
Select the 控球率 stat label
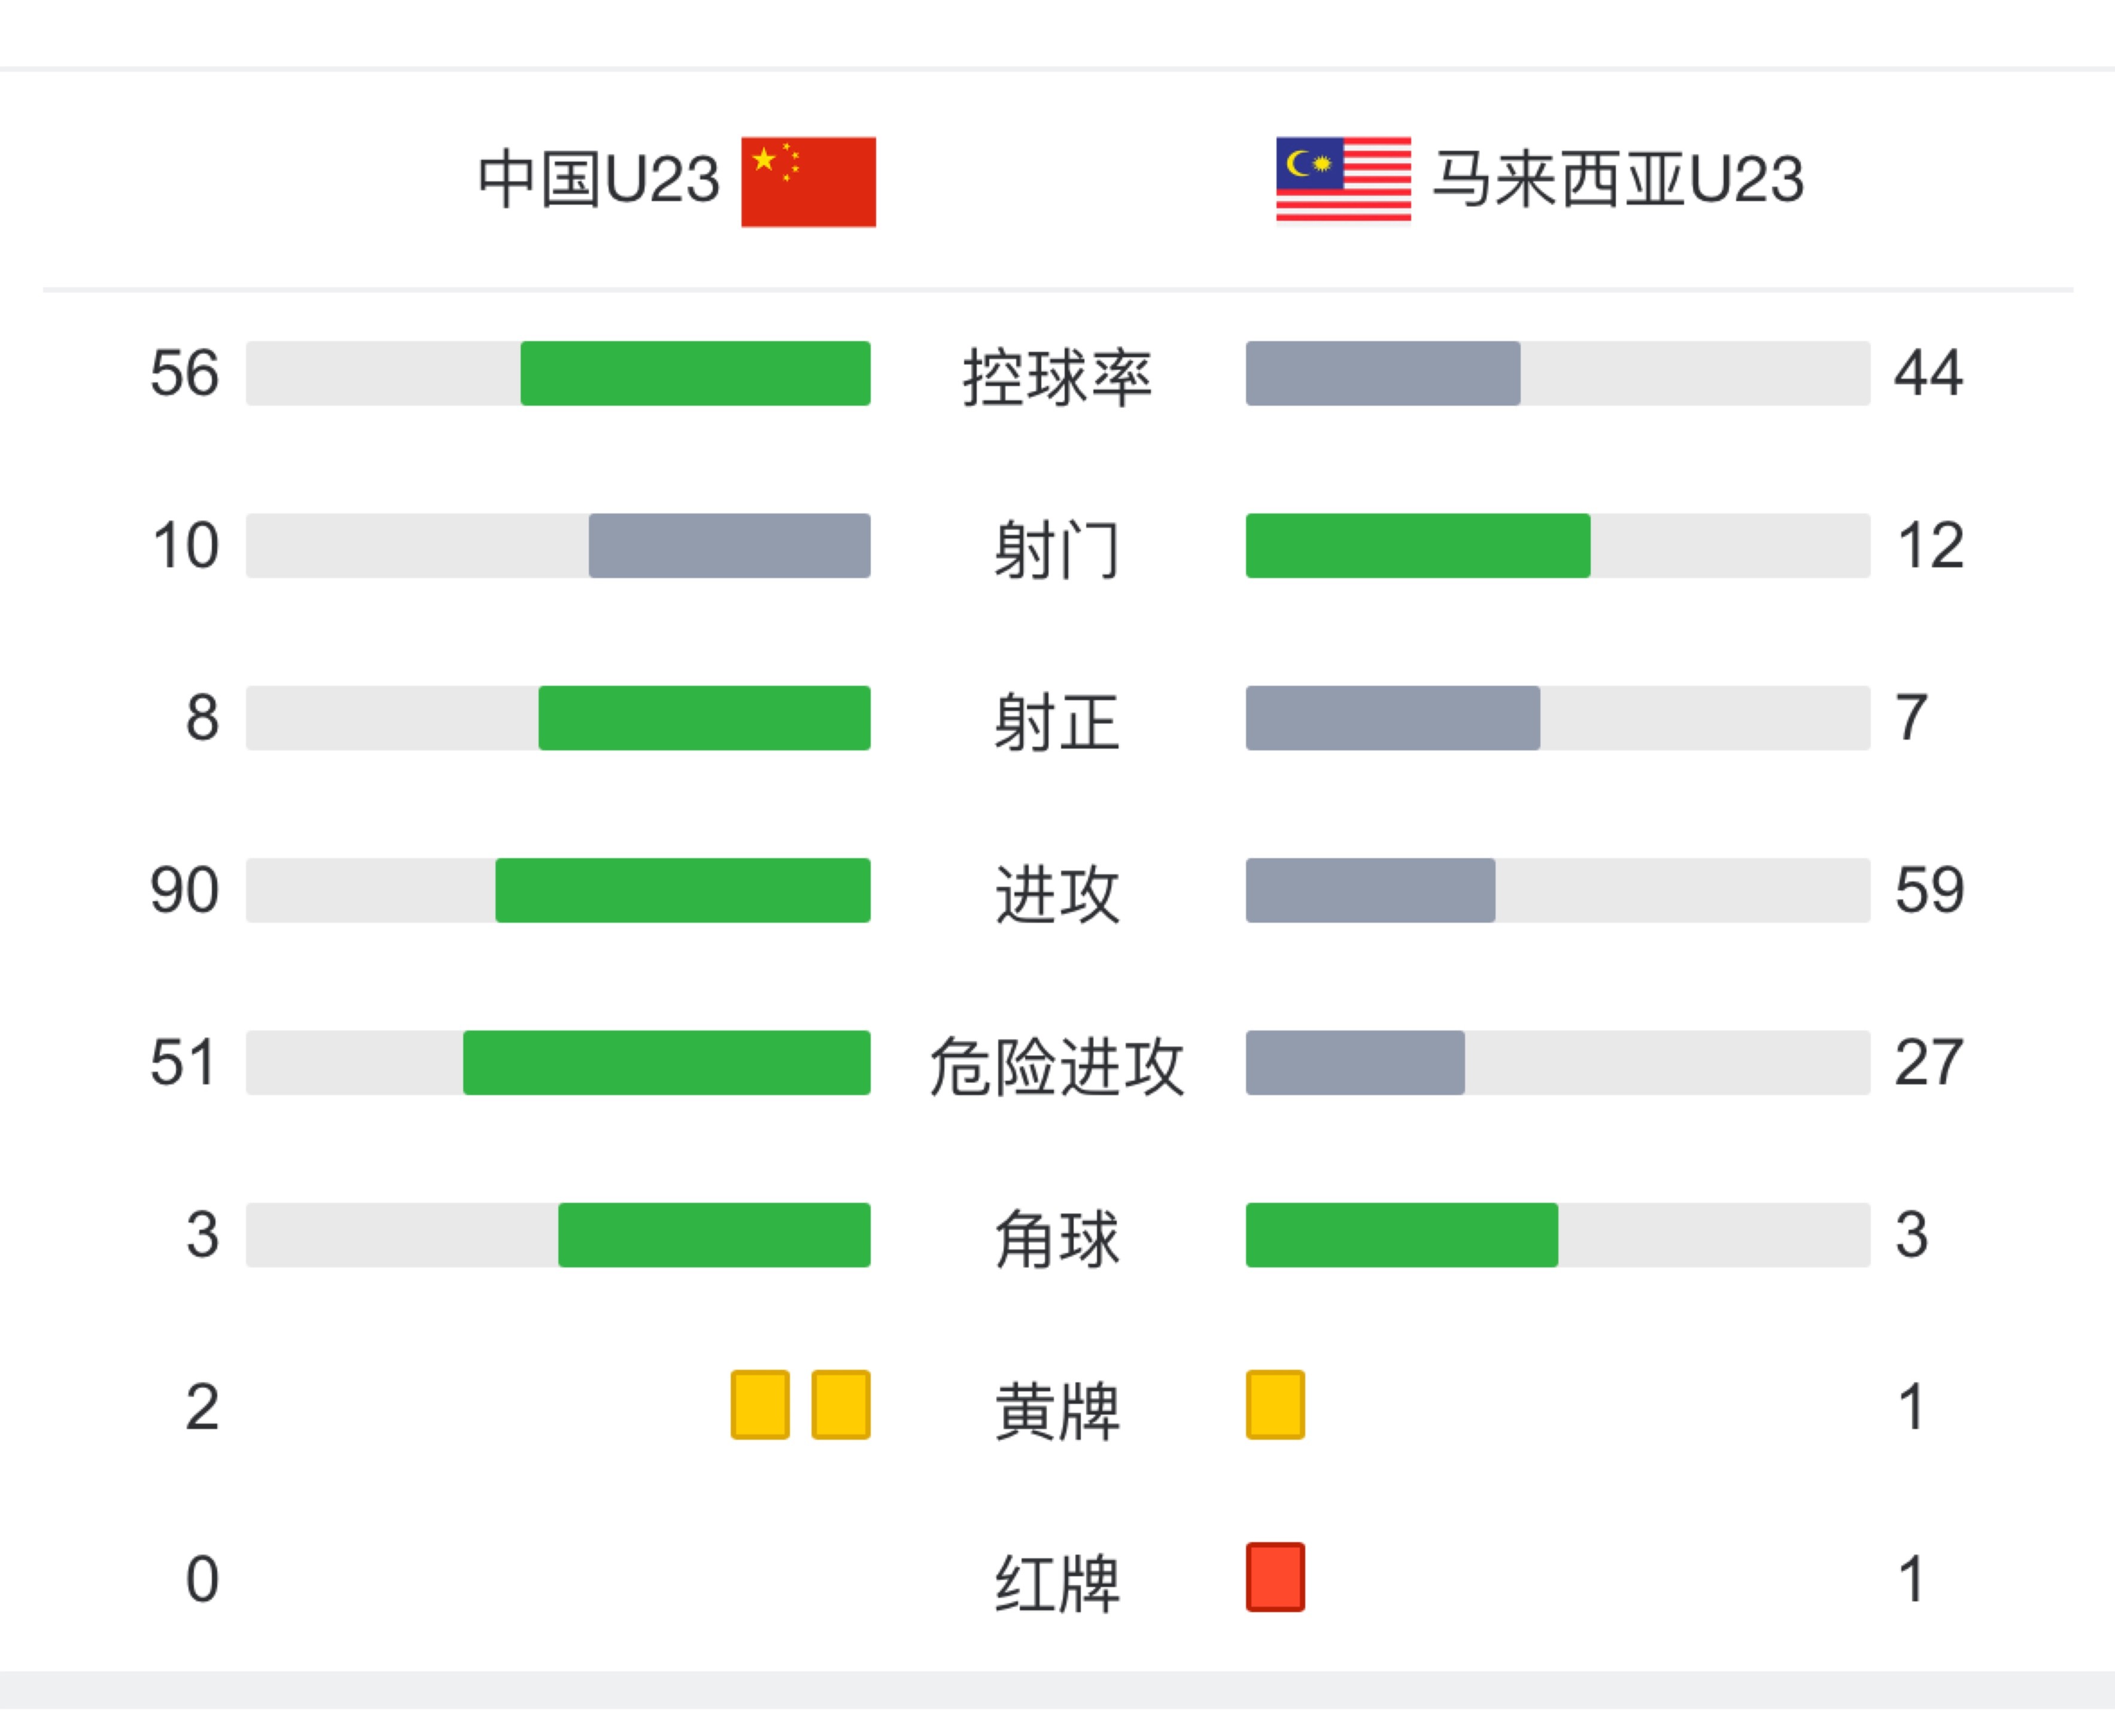[1057, 378]
